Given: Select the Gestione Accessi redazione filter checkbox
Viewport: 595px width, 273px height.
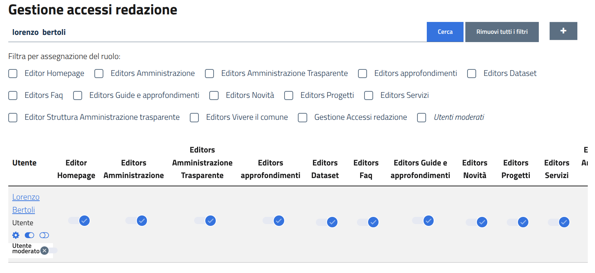Looking at the screenshot, I should click(x=303, y=118).
